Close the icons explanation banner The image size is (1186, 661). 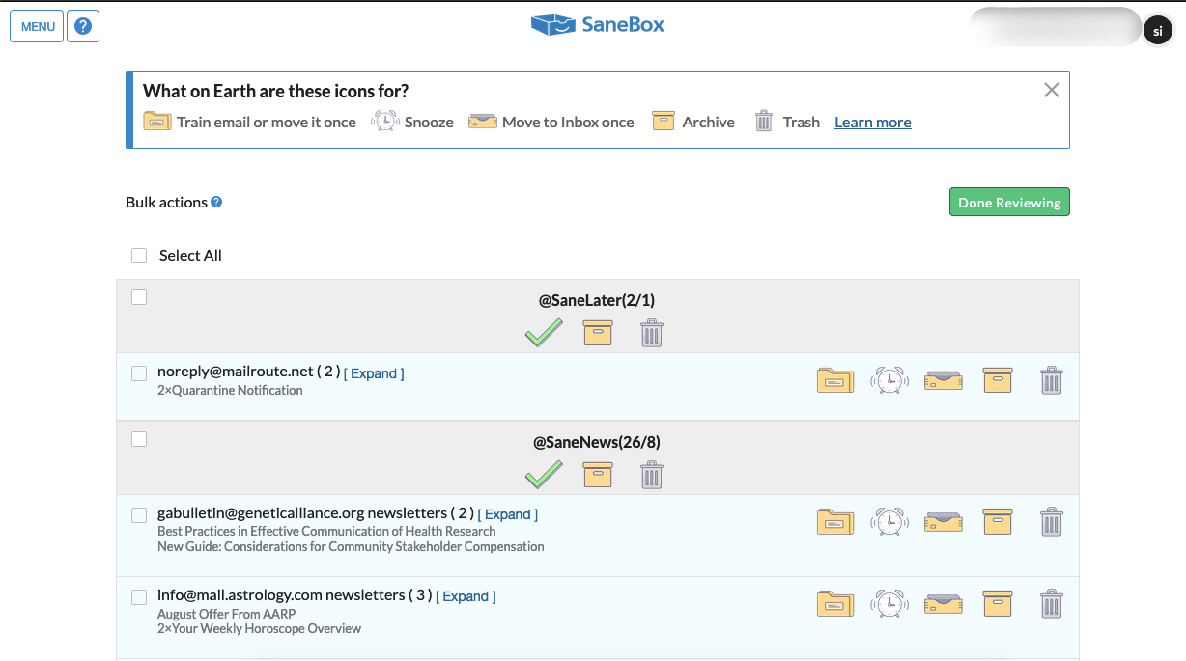click(1052, 90)
